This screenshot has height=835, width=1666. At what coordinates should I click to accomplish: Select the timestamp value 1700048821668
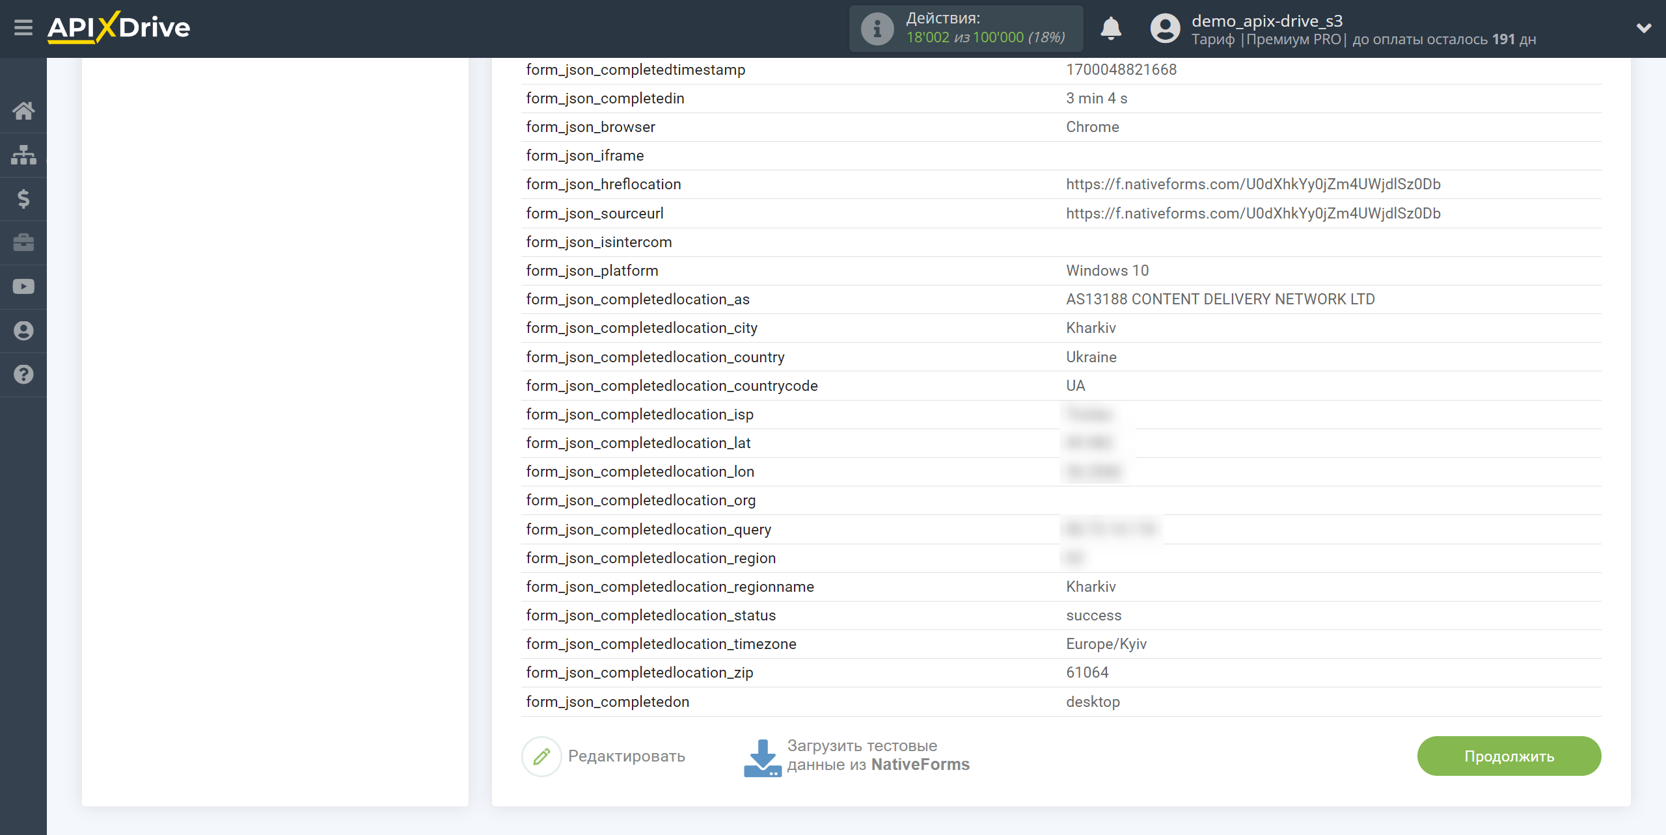pyautogui.click(x=1121, y=70)
